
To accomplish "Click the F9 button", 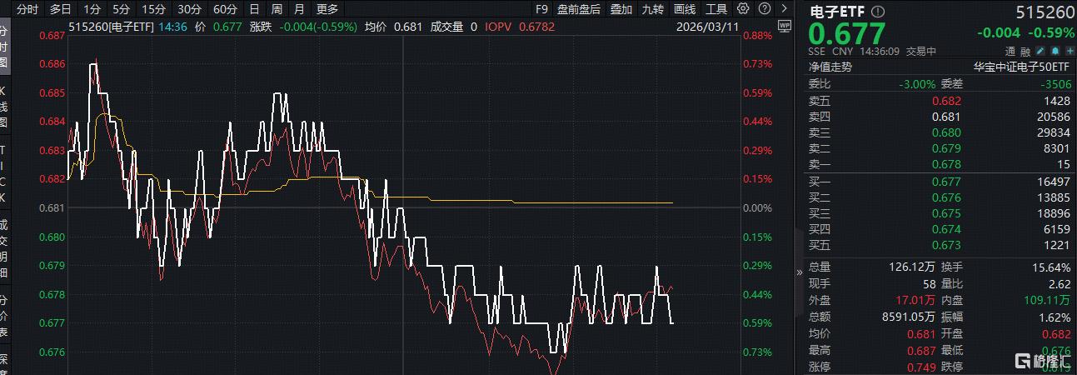I will pos(541,9).
